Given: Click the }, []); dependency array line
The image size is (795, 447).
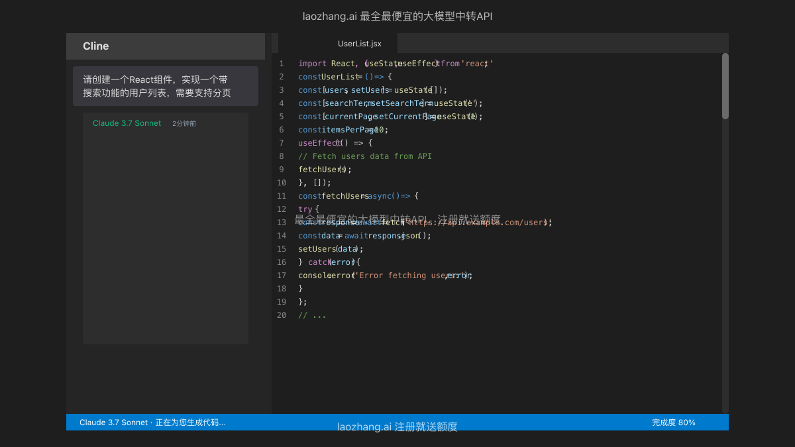Looking at the screenshot, I should coord(315,183).
